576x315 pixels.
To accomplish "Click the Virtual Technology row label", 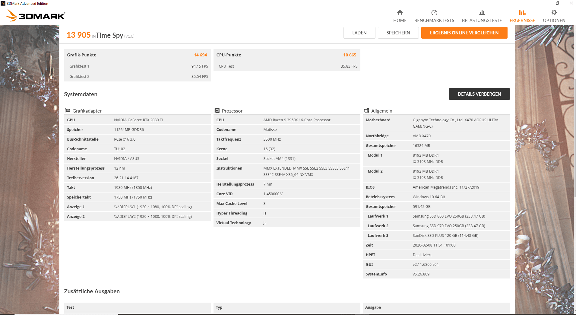I will (233, 223).
